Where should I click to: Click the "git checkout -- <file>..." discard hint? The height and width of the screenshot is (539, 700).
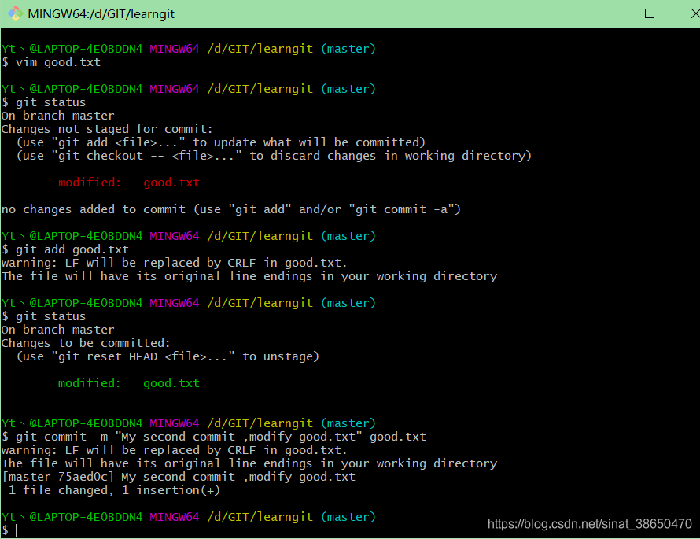[x=274, y=156]
